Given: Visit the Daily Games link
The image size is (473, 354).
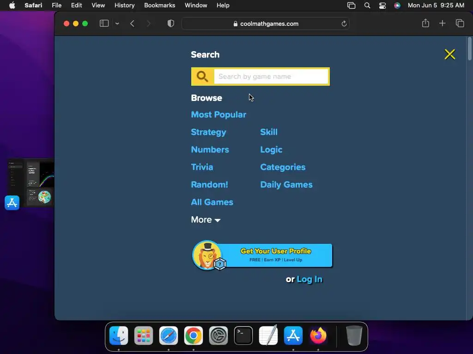Looking at the screenshot, I should point(286,184).
